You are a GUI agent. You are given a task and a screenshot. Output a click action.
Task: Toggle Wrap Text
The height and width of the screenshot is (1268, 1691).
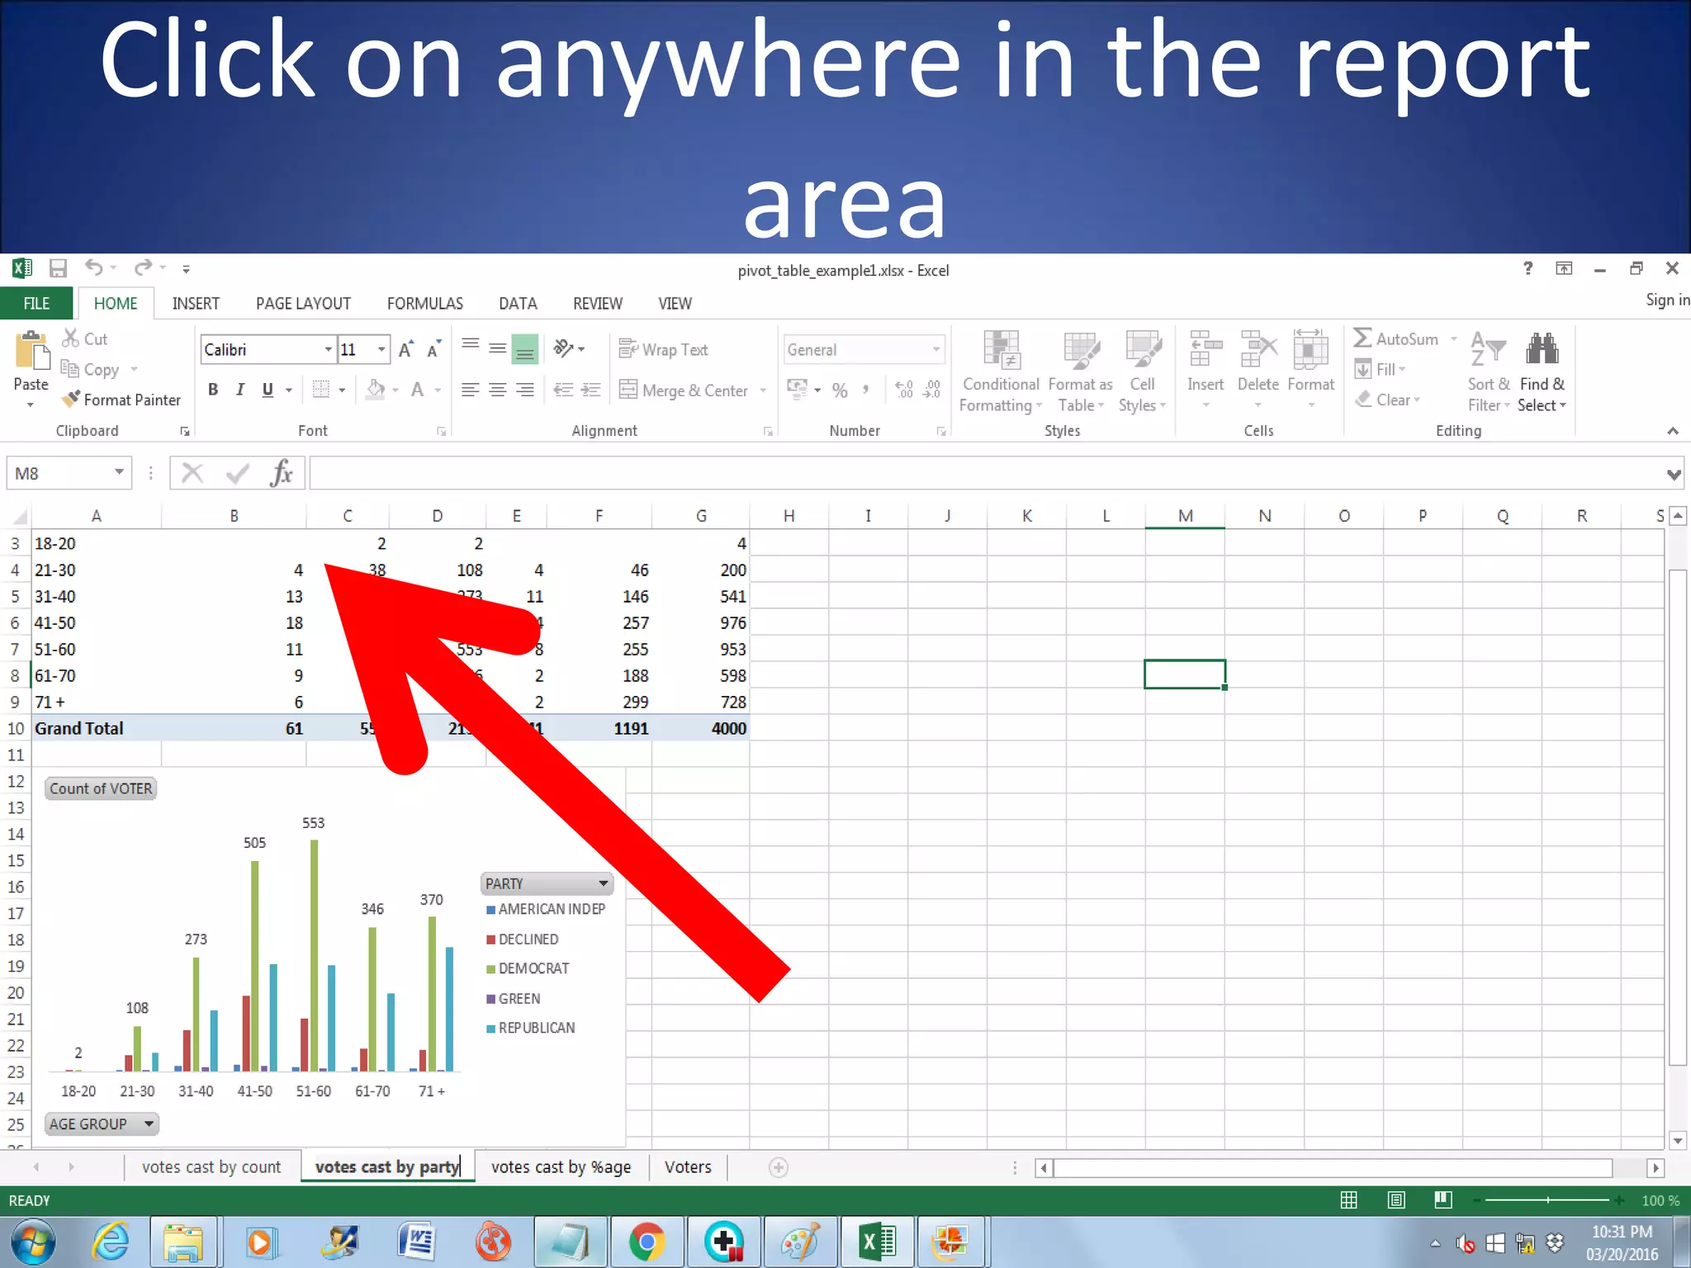[x=663, y=349]
